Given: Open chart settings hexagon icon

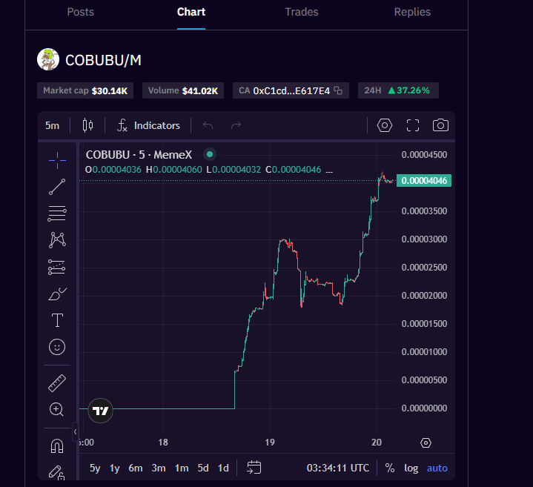Looking at the screenshot, I should pyautogui.click(x=384, y=125).
